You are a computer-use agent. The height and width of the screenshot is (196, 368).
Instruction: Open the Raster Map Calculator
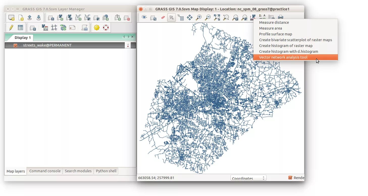(x=45, y=28)
